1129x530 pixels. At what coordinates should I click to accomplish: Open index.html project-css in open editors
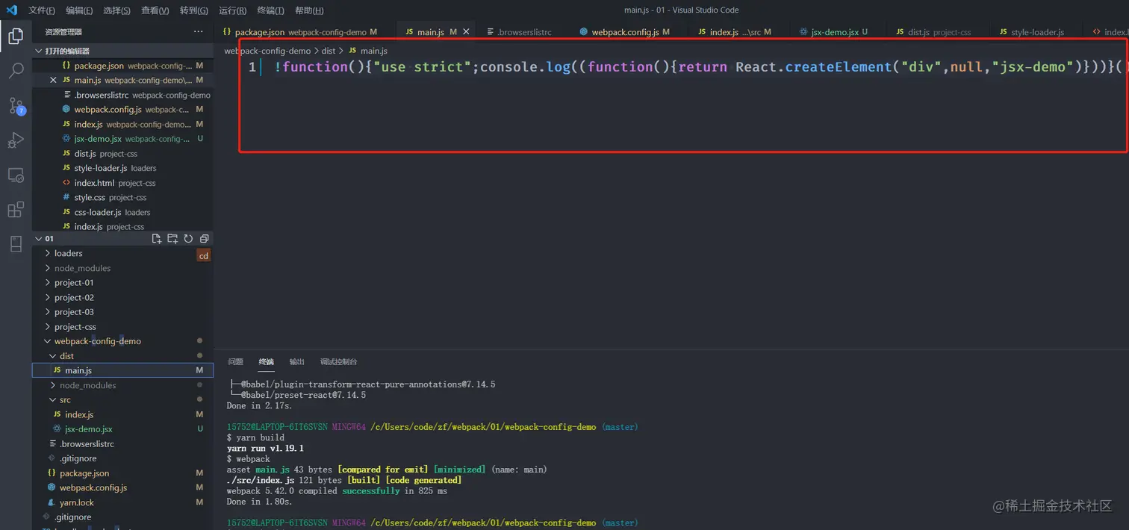point(123,183)
